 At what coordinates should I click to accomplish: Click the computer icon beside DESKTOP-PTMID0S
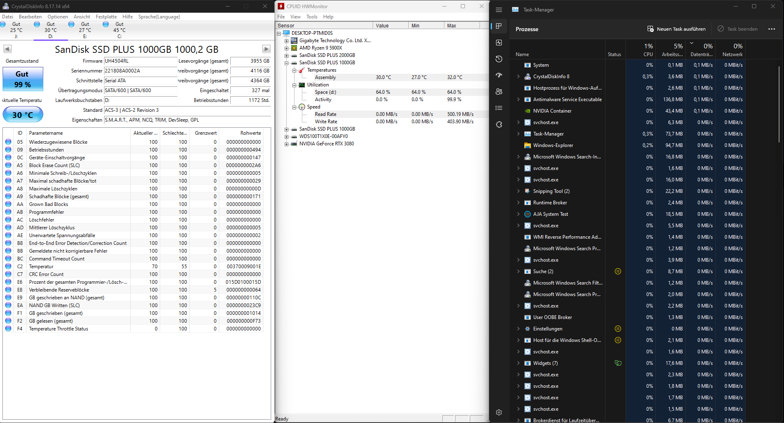pos(286,33)
